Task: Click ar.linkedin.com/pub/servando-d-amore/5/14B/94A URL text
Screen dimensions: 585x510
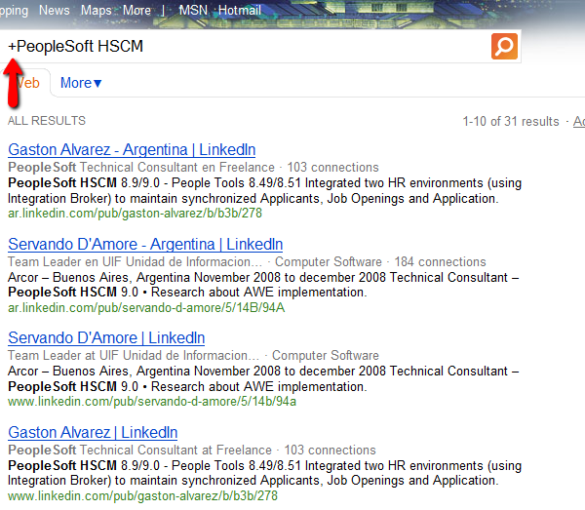Action: [x=146, y=308]
